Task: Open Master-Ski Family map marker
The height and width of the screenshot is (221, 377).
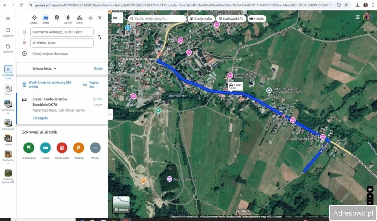Action: [158, 110]
